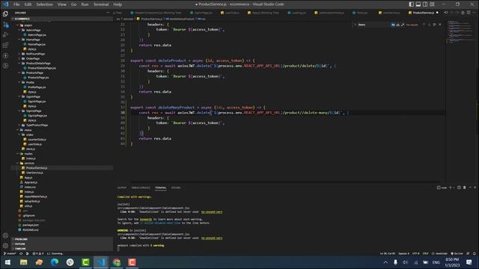
Task: Close the find widget
Action: tap(440, 25)
